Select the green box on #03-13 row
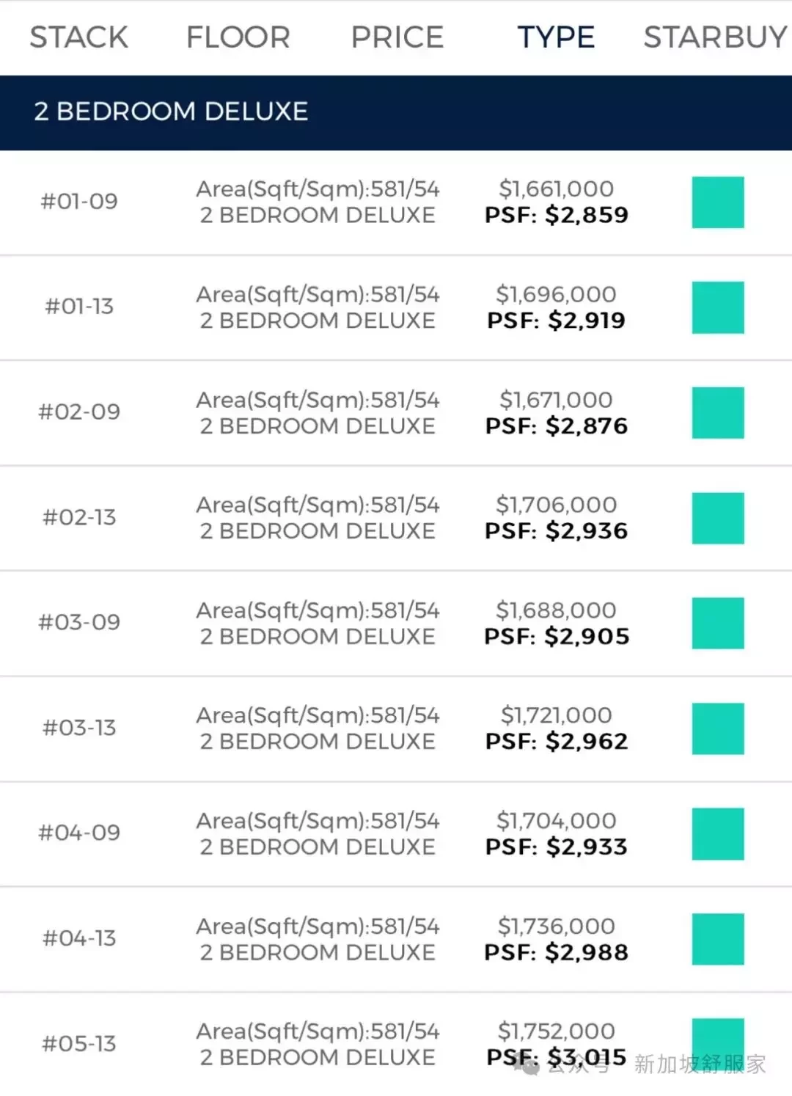Image resolution: width=792 pixels, height=1096 pixels. coord(718,728)
